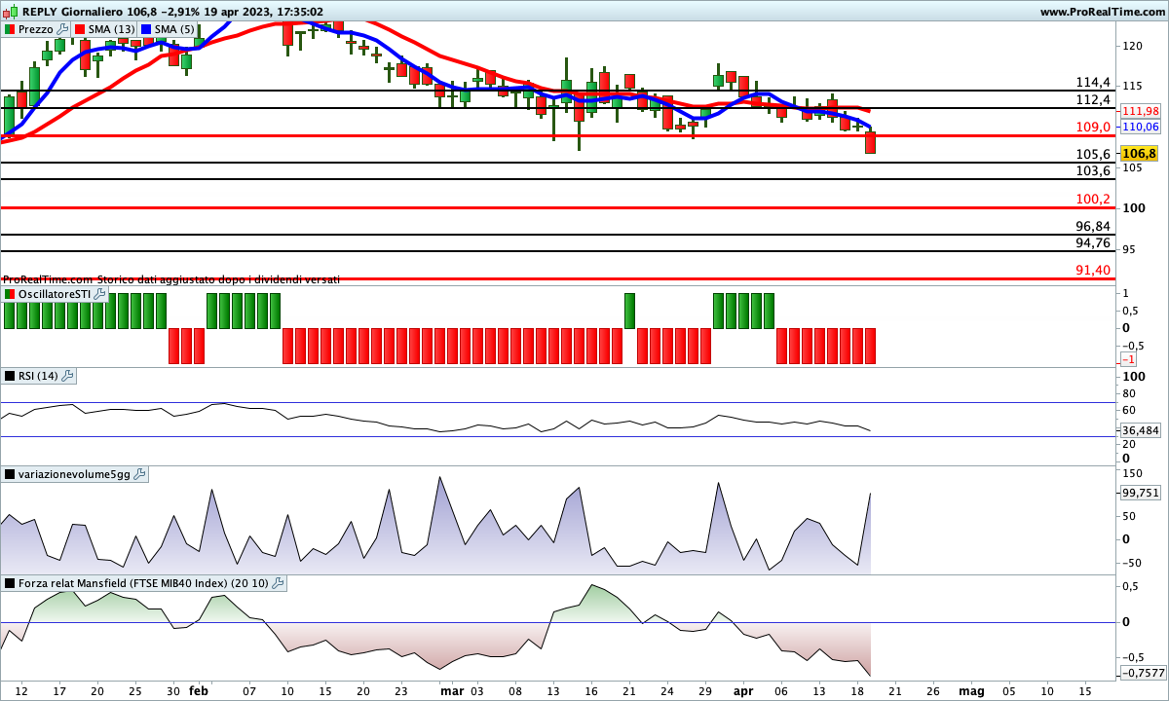
Task: Select the Prezzo indicator label
Action: (x=36, y=29)
